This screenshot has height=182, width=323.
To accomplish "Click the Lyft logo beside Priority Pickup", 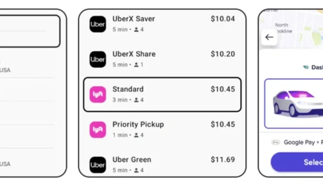I will point(98,130).
